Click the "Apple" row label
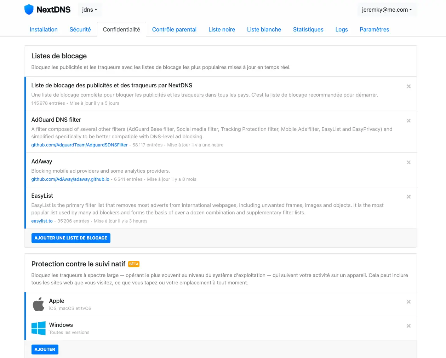The image size is (446, 358). [x=57, y=301]
